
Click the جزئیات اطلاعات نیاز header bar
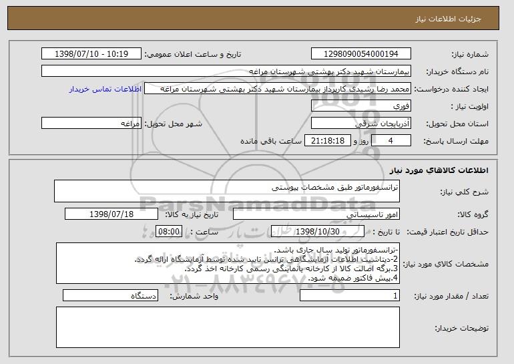pos(257,11)
